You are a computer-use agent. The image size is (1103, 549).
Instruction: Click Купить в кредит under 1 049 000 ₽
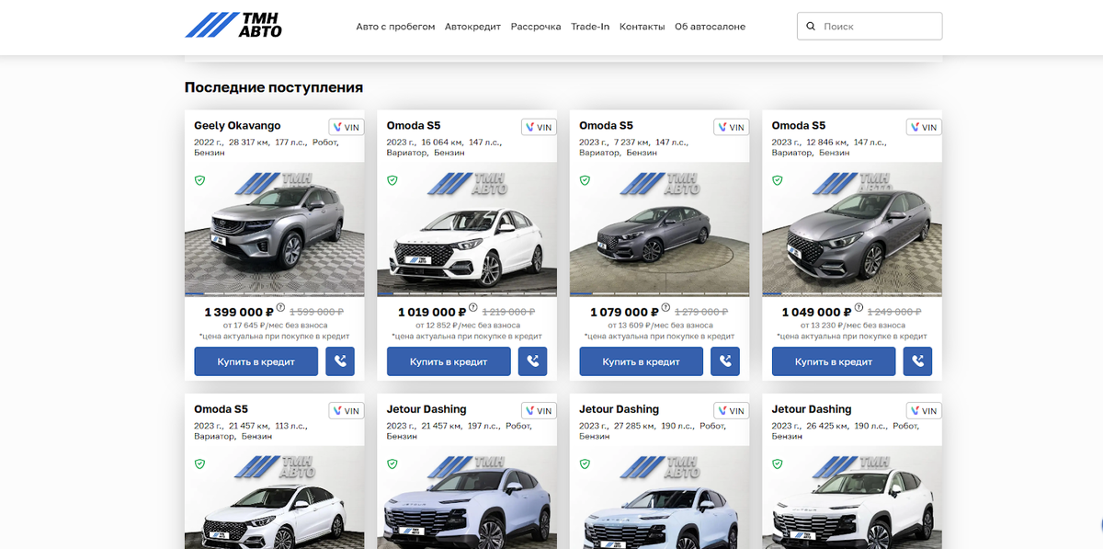click(834, 361)
